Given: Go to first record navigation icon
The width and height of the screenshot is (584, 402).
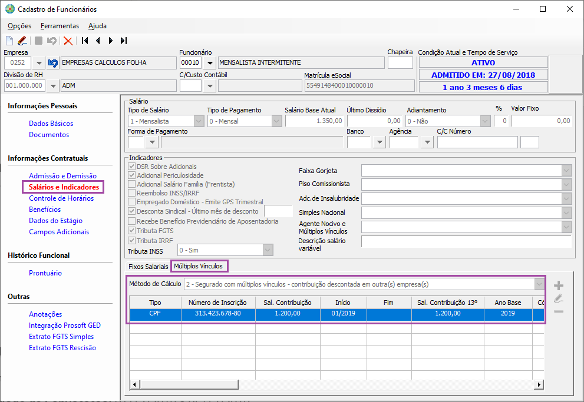Looking at the screenshot, I should 85,41.
